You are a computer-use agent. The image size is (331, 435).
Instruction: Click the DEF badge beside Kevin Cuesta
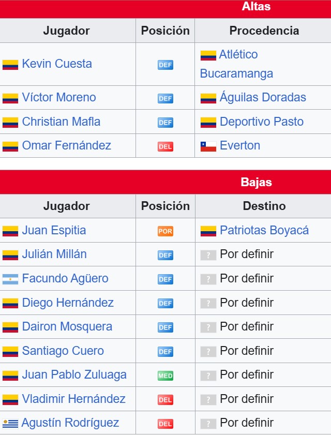click(165, 65)
